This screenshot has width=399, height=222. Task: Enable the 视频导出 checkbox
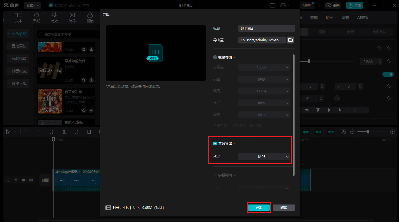[x=215, y=57]
